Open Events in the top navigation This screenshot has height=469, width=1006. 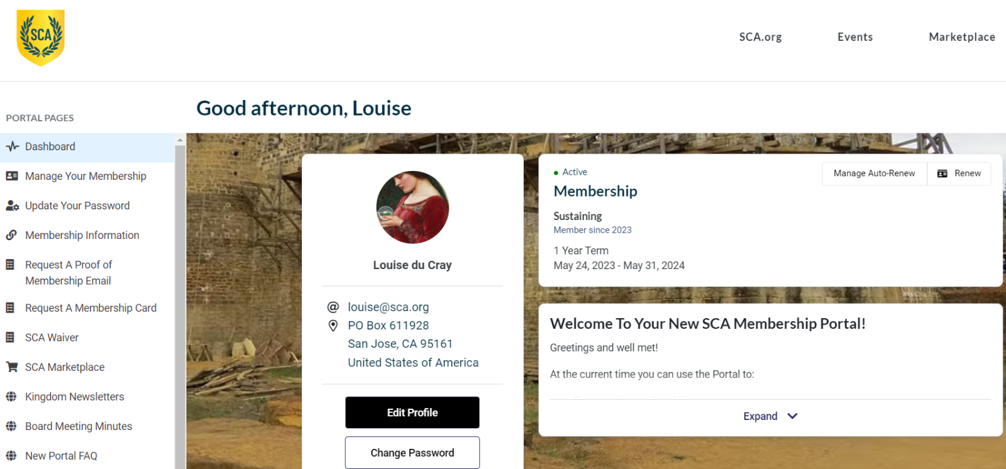click(x=854, y=37)
